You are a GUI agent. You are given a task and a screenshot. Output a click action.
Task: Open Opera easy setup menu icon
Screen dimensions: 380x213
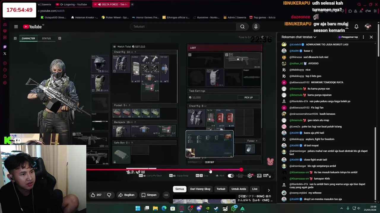376,11
